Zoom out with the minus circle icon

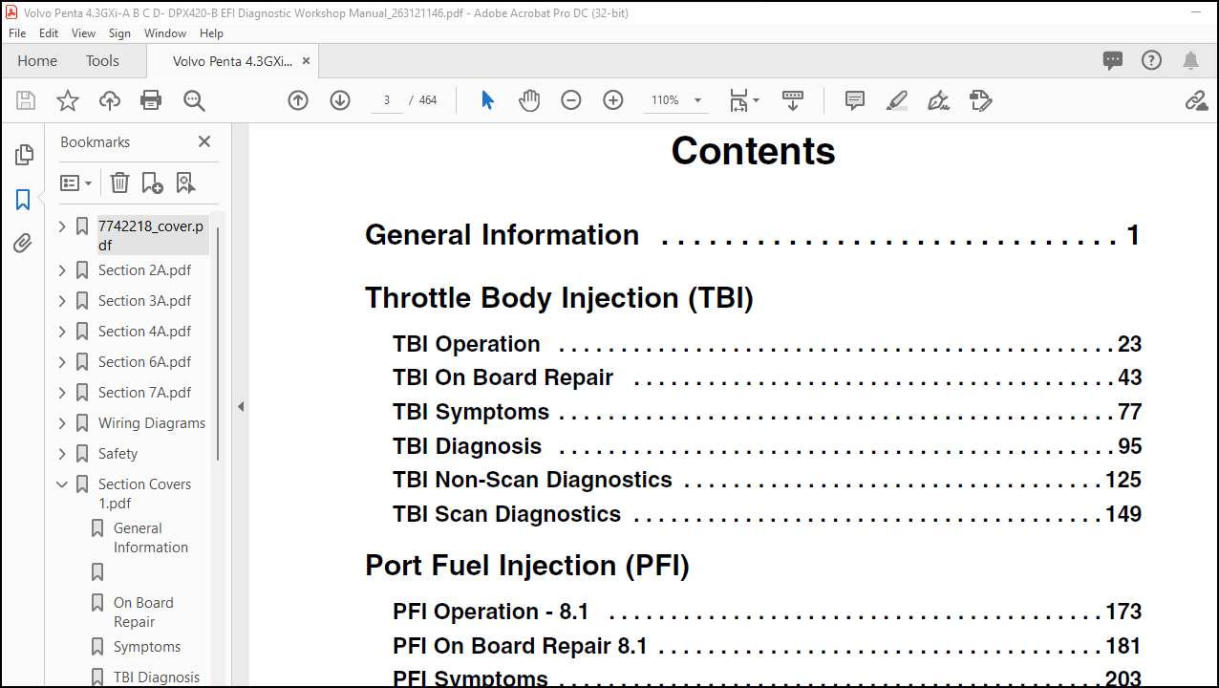click(571, 100)
